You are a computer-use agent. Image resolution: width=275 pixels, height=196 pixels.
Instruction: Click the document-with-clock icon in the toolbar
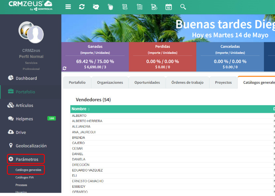[125, 7]
